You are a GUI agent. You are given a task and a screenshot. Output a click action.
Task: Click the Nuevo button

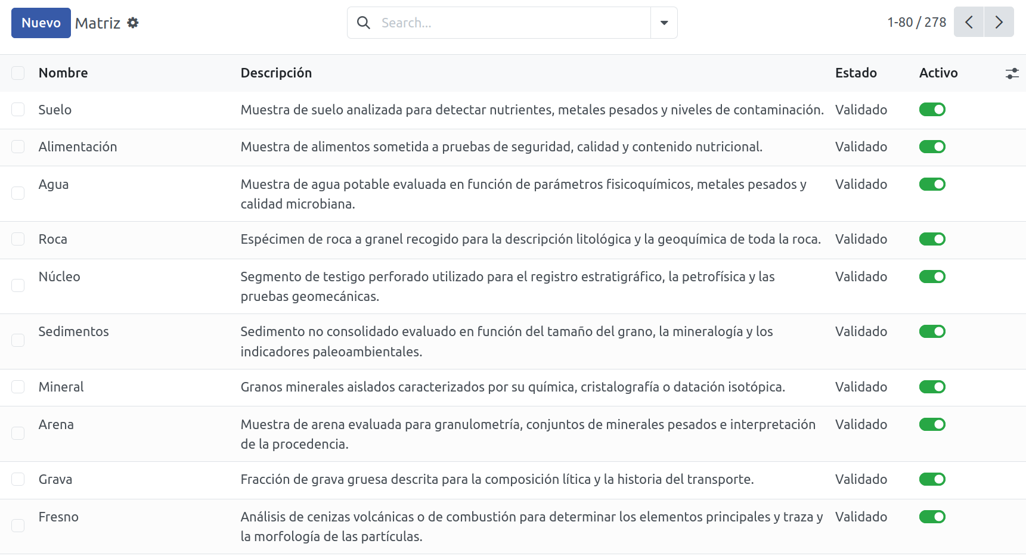(41, 23)
